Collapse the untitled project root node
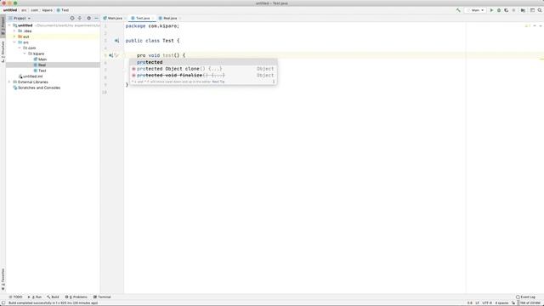 9,25
